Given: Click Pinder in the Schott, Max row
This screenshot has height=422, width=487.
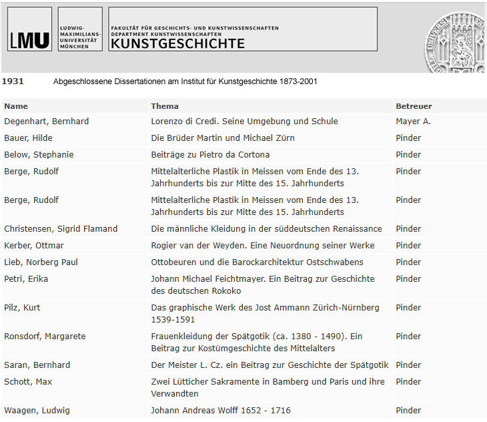Looking at the screenshot, I should (408, 381).
